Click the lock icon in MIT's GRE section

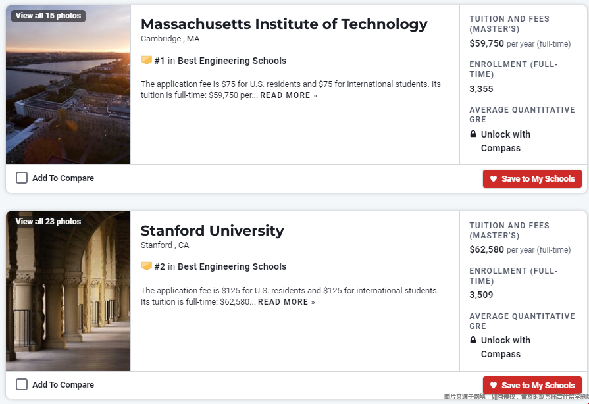point(473,134)
